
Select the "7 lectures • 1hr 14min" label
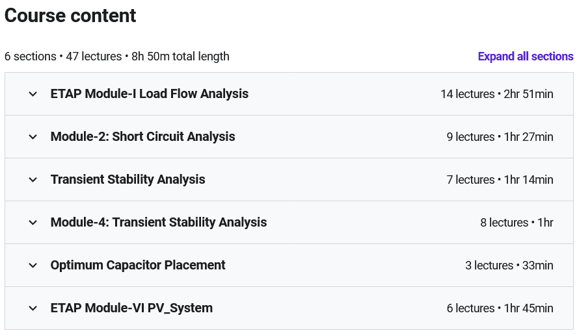coord(500,180)
